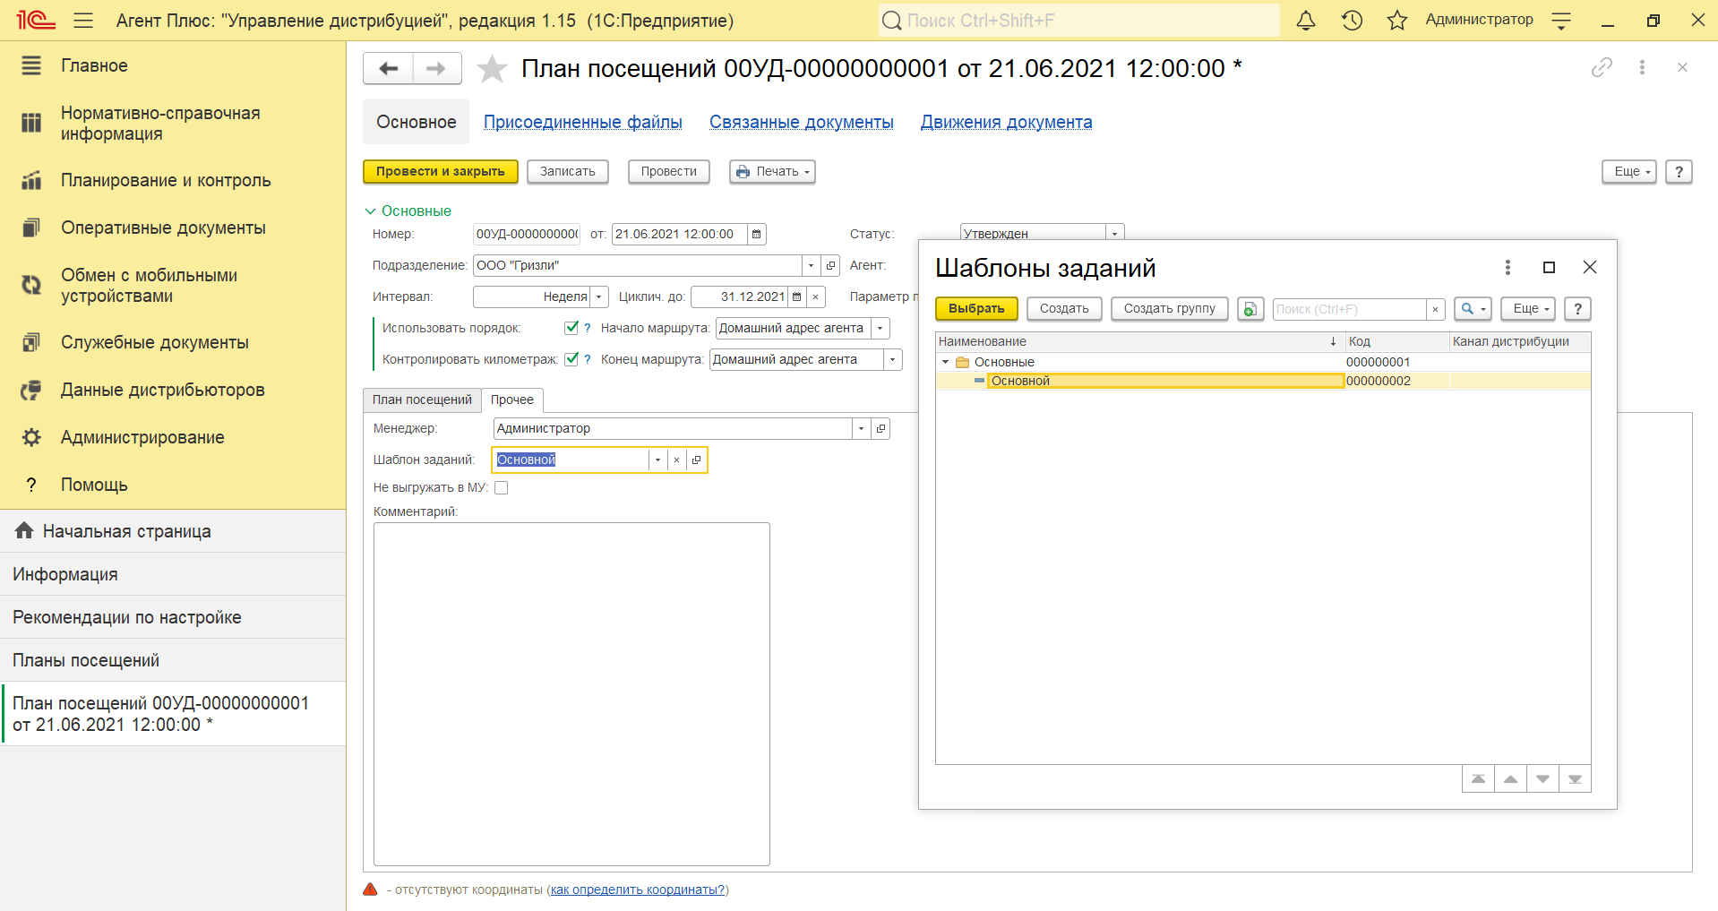Open the Менеджер Администратор record
Image resolution: width=1718 pixels, height=911 pixels.
point(880,428)
